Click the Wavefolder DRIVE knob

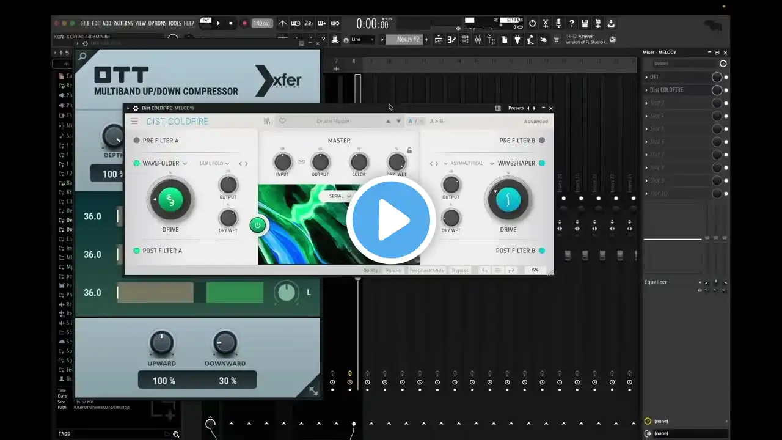point(170,200)
